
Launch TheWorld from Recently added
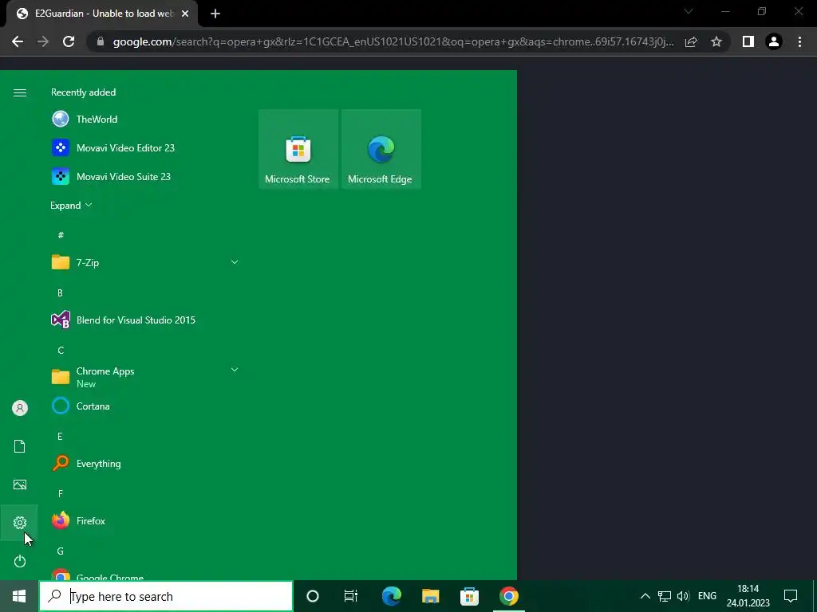[145, 120]
